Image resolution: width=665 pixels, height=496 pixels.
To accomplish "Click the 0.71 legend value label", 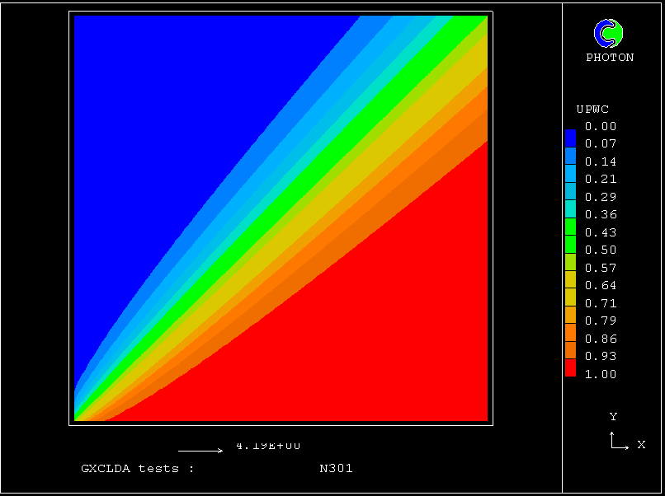I will (600, 303).
